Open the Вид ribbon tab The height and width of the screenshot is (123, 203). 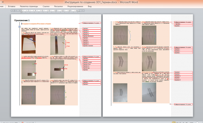tap(89, 6)
